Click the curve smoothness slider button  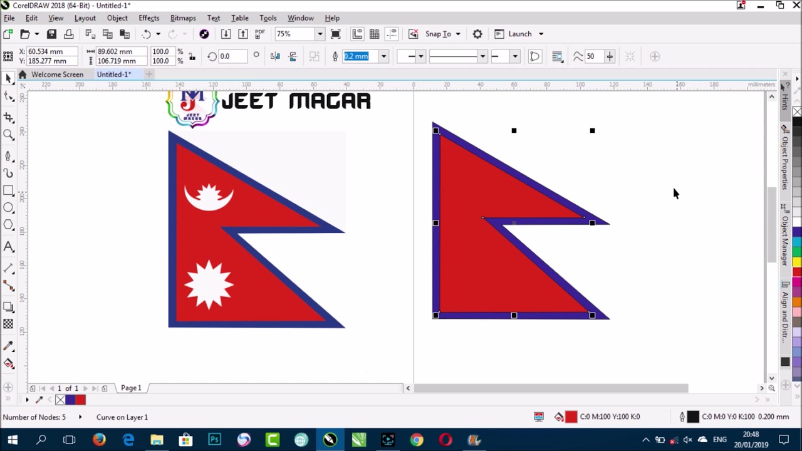point(609,56)
